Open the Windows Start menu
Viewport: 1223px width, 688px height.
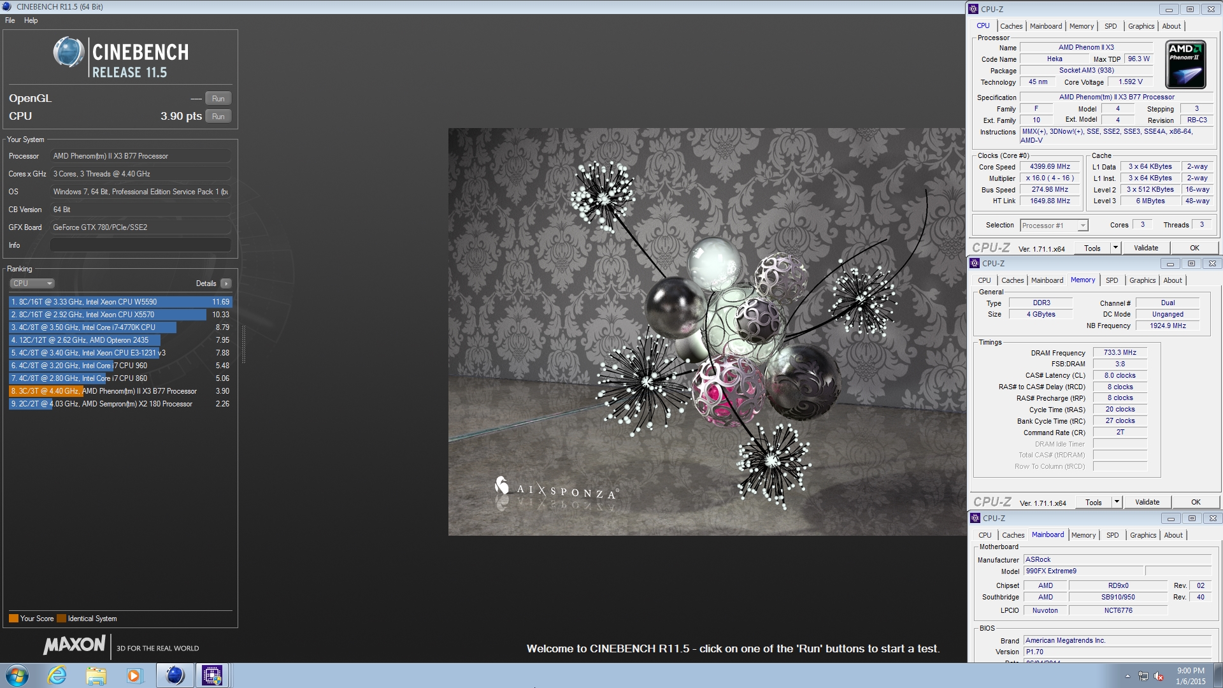pyautogui.click(x=17, y=675)
